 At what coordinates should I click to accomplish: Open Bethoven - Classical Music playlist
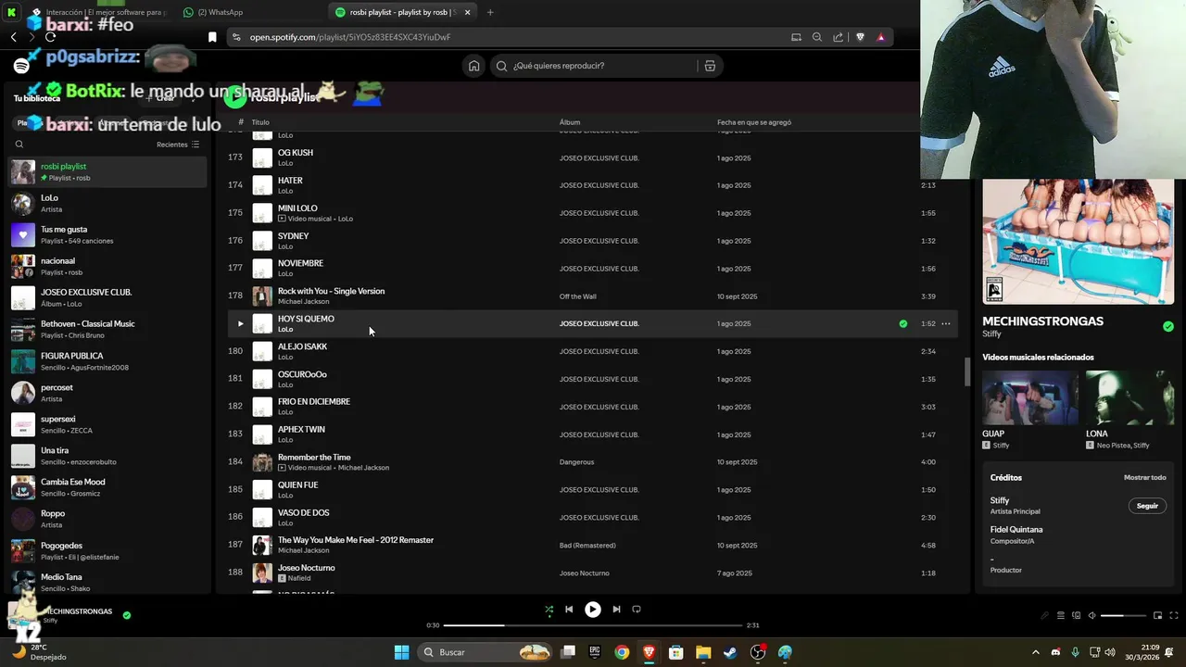pos(107,329)
